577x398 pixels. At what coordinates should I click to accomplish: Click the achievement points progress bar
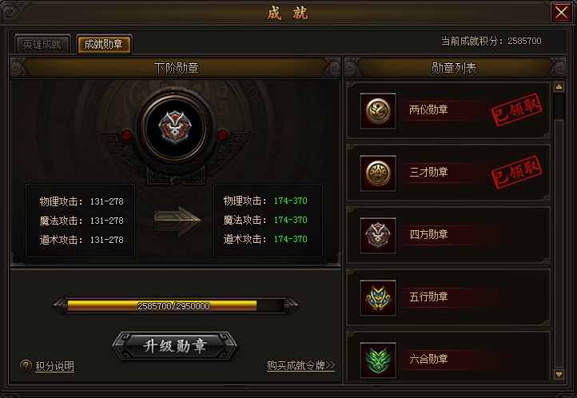point(176,305)
